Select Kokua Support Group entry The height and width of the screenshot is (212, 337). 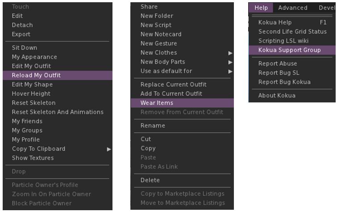click(x=289, y=50)
